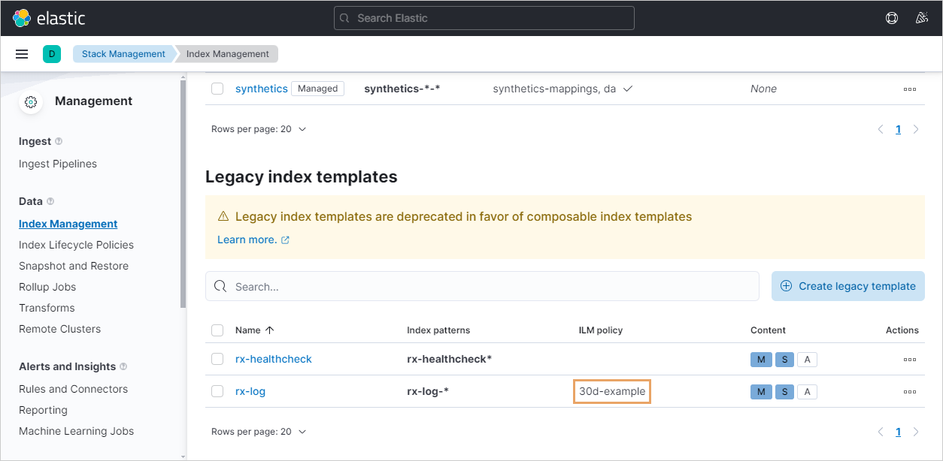Image resolution: width=943 pixels, height=461 pixels.
Task: Expand rows per page under legacy templates
Action: point(259,432)
